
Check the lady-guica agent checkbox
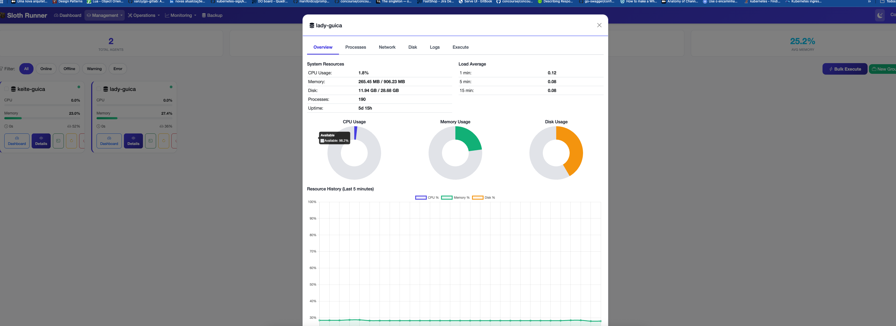point(99,89)
